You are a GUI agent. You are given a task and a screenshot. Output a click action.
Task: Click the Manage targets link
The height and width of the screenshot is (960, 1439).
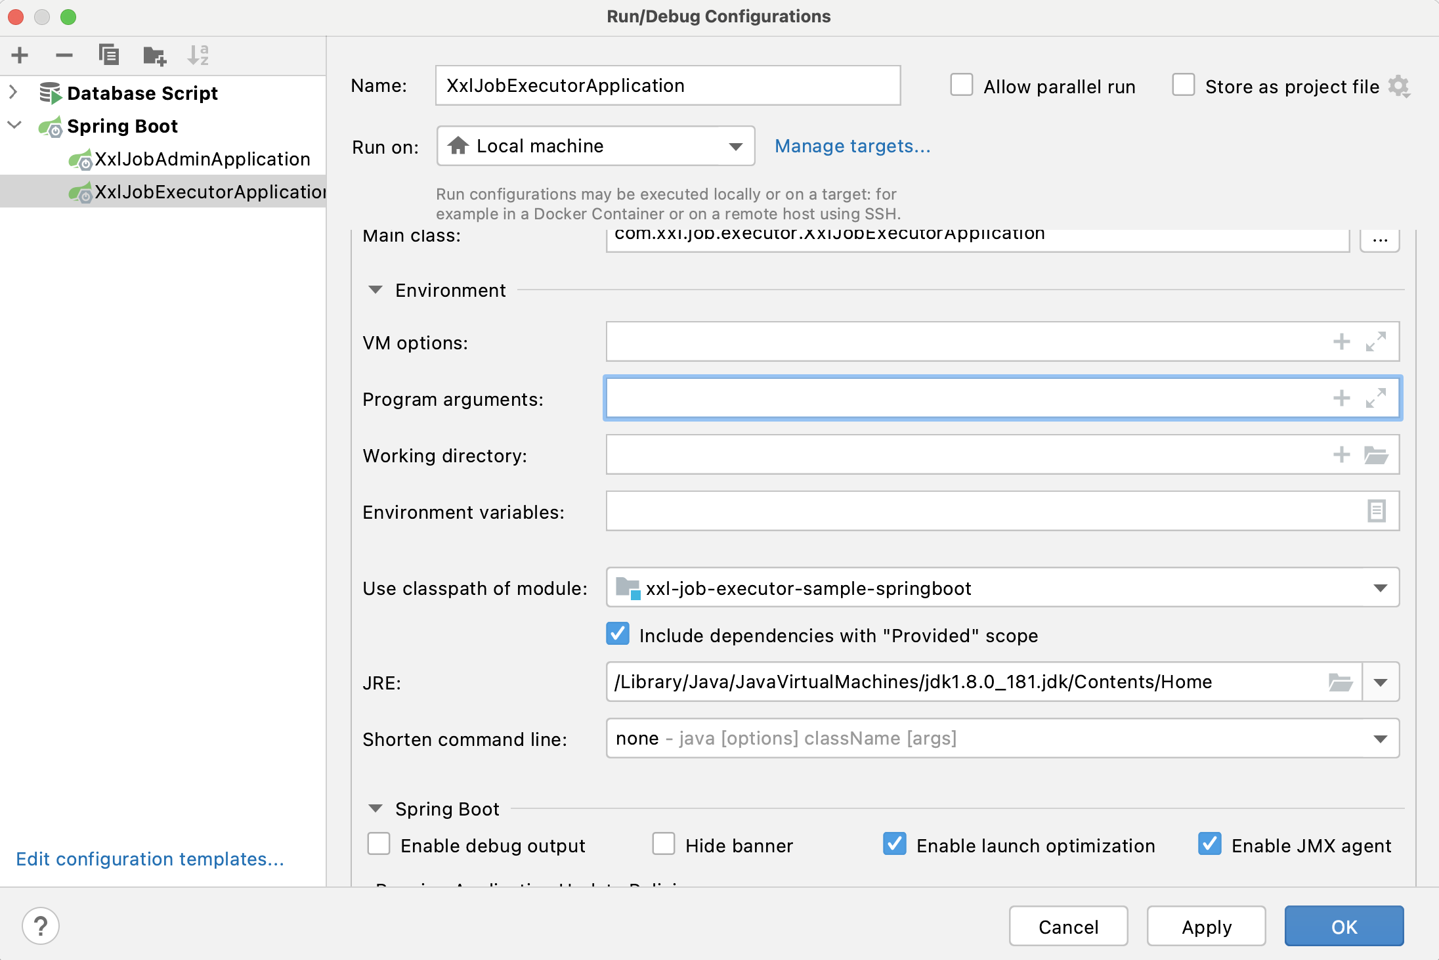(x=852, y=146)
